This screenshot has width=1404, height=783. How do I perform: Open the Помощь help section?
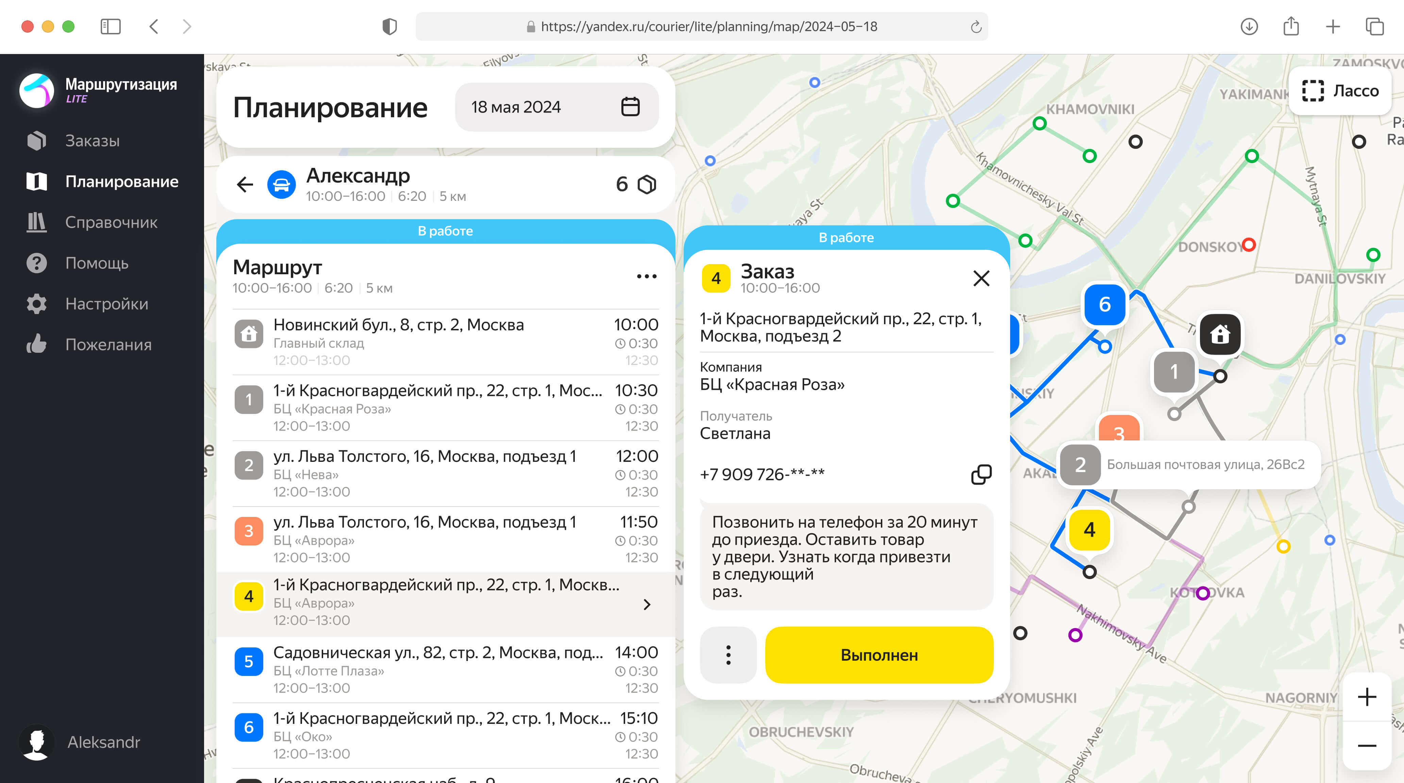pyautogui.click(x=78, y=263)
